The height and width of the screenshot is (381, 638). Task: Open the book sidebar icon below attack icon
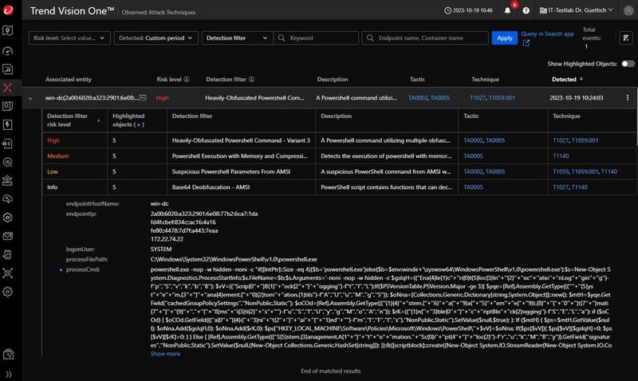click(8, 106)
